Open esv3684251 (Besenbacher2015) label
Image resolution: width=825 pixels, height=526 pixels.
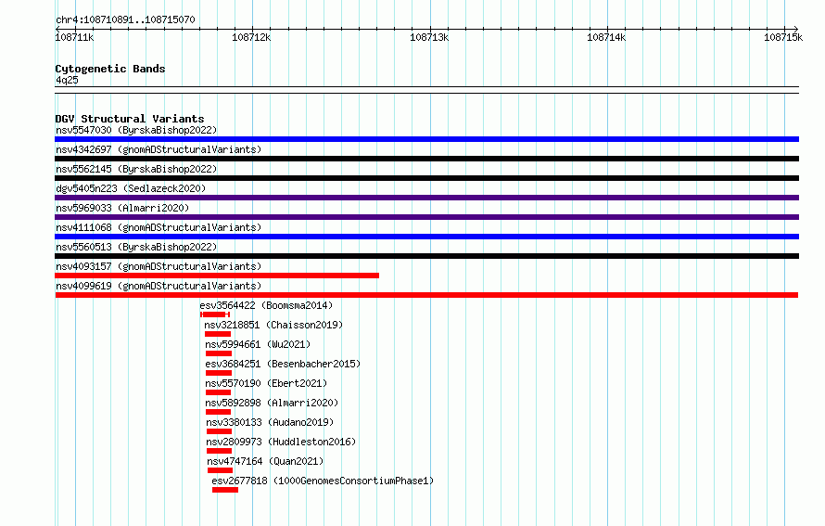pyautogui.click(x=283, y=364)
